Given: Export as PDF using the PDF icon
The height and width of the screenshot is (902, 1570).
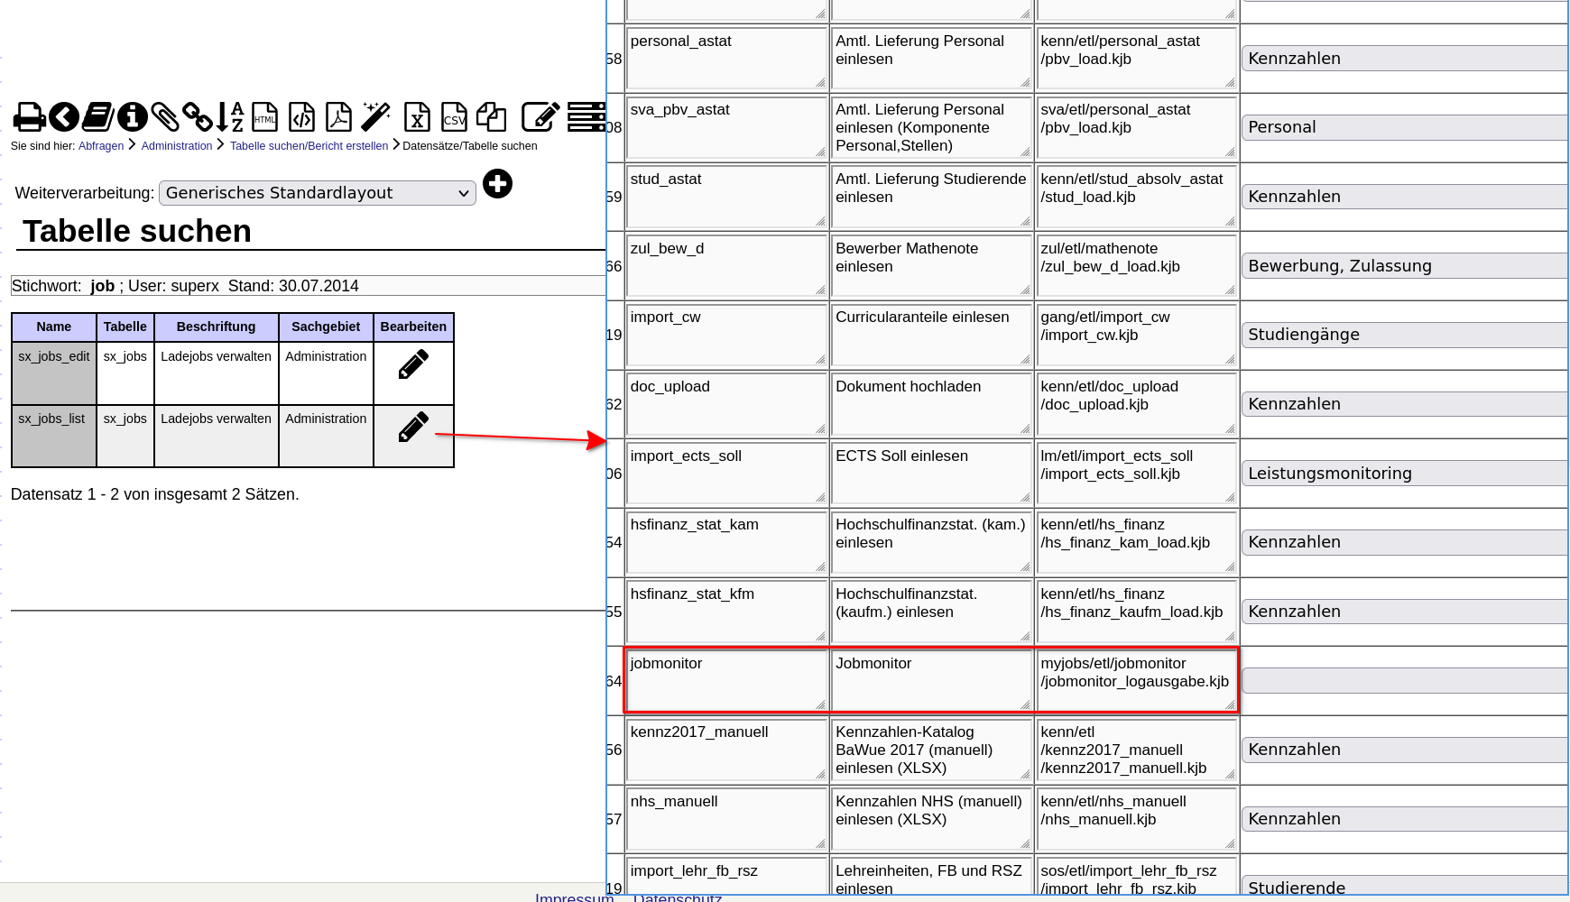Looking at the screenshot, I should [338, 117].
